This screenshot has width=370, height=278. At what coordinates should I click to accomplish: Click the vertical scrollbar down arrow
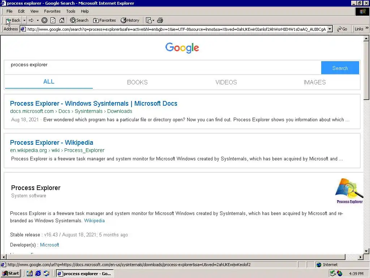(x=366, y=251)
